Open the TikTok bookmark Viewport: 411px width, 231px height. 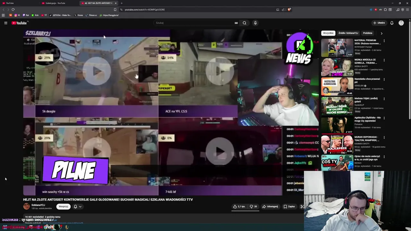click(x=60, y=15)
